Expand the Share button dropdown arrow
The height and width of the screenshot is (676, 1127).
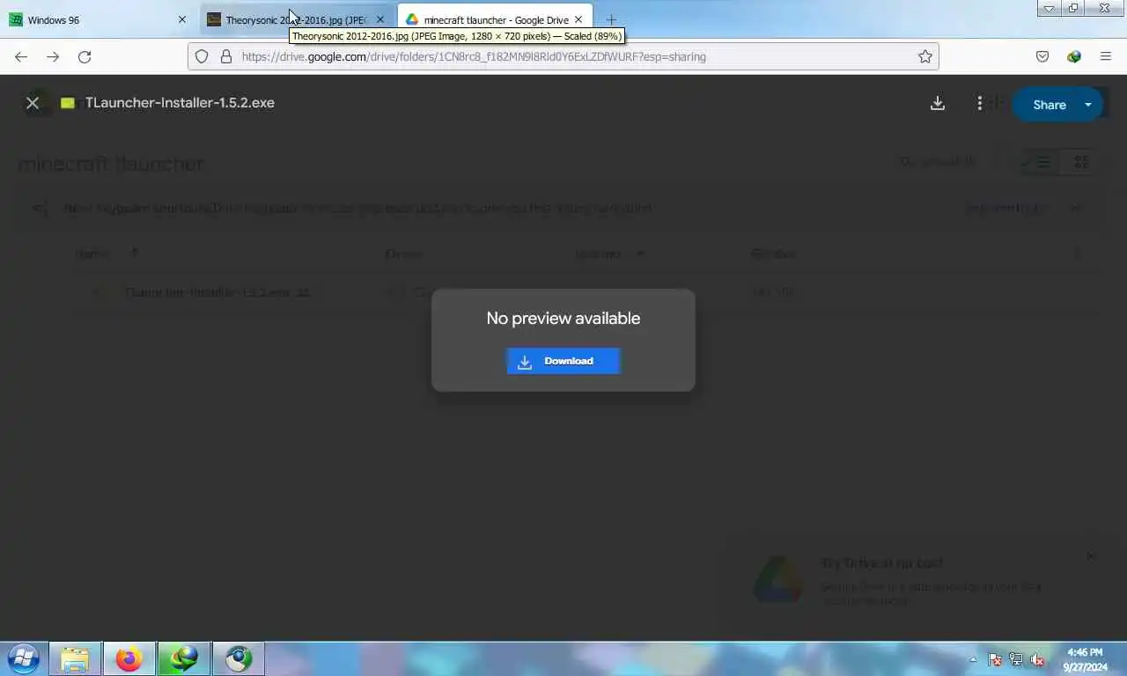click(x=1088, y=105)
